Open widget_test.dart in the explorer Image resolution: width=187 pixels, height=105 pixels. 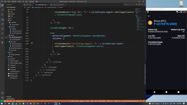(15, 55)
